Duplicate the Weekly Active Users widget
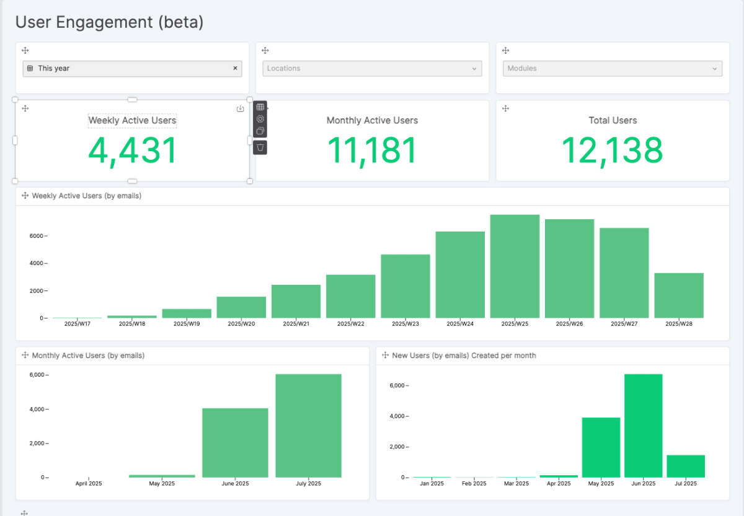The width and height of the screenshot is (744, 516). [x=260, y=131]
